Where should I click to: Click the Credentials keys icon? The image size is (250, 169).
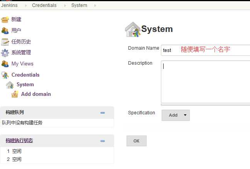[x=5, y=75]
